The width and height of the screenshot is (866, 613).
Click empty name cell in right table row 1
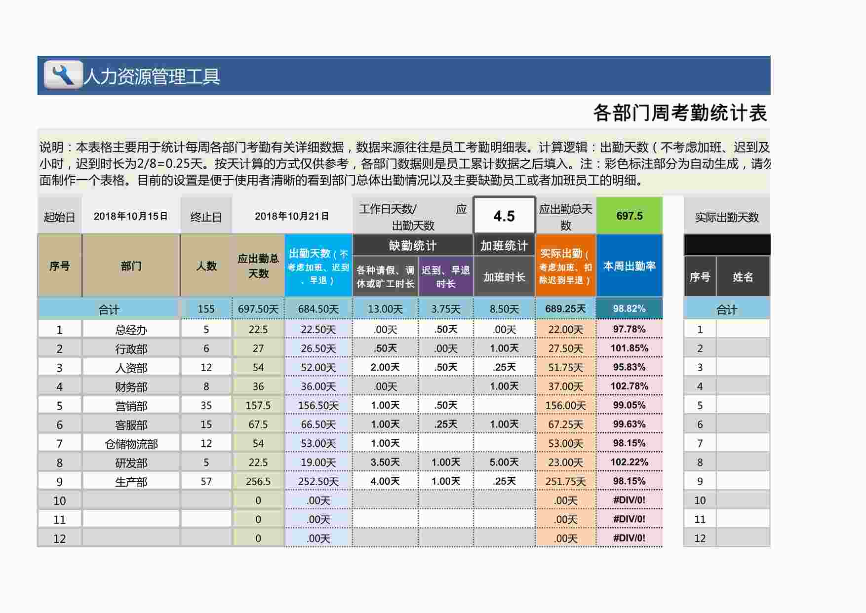coord(743,329)
